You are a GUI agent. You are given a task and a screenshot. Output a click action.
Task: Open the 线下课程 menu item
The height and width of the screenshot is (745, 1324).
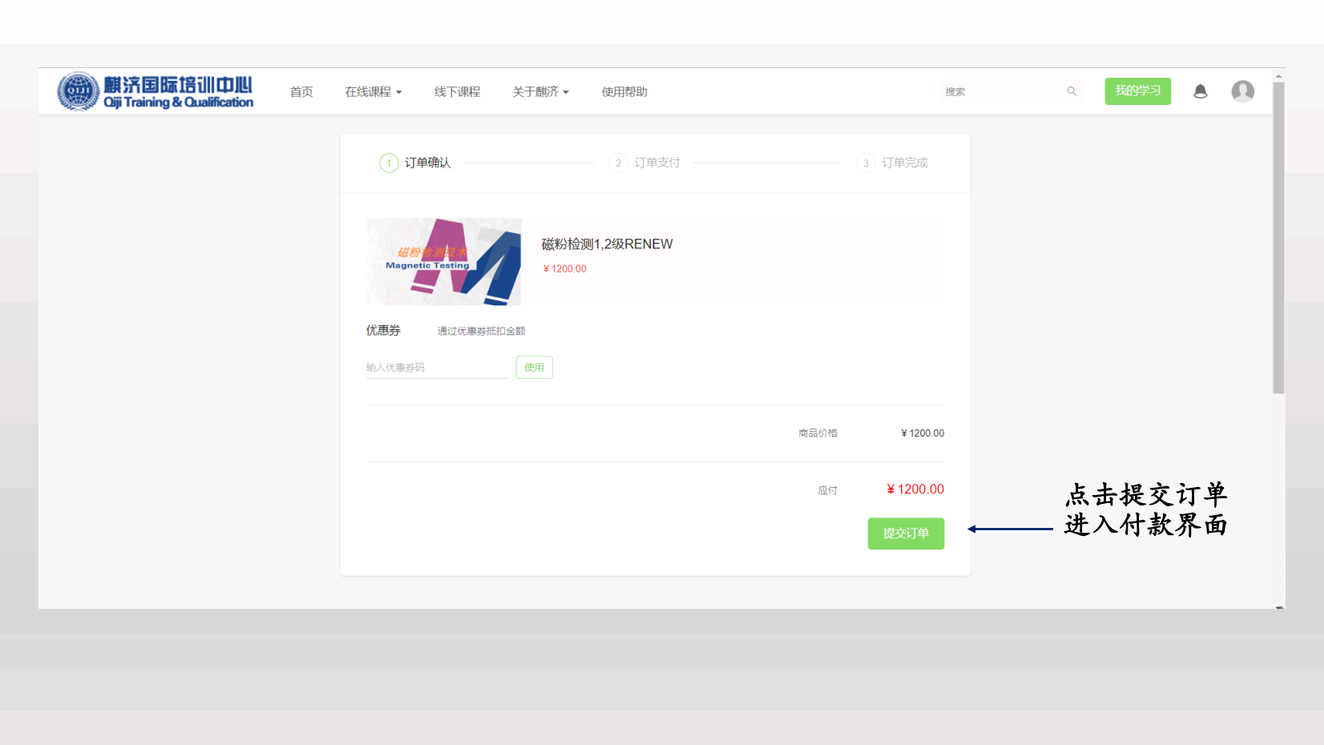coord(457,92)
